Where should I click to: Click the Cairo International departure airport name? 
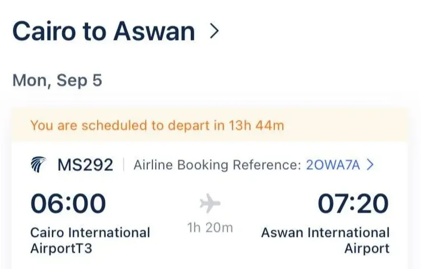tap(90, 233)
